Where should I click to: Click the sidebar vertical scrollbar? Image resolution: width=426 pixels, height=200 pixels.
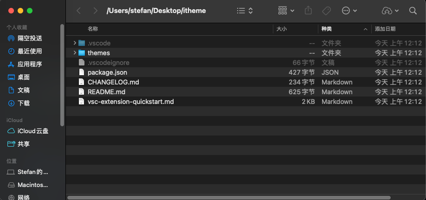[62, 75]
